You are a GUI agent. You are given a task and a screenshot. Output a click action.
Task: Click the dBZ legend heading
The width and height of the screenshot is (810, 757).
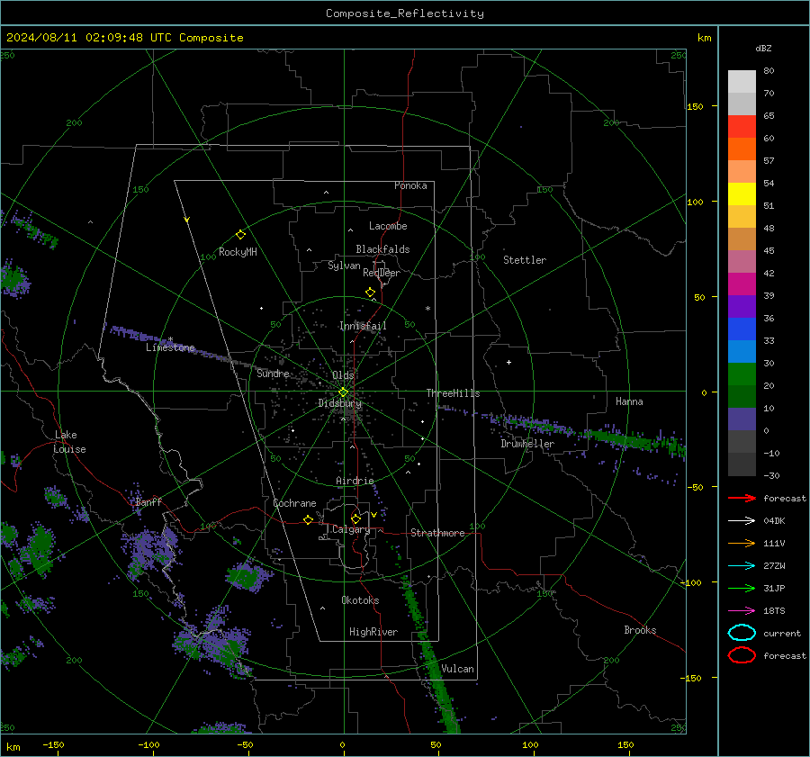763,48
